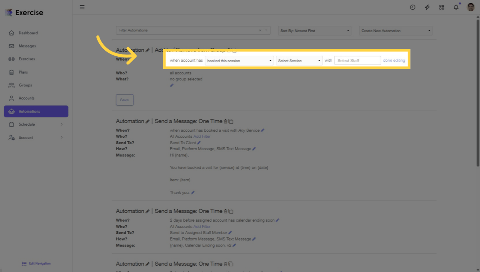
Task: Open the Sort By: Newest First dropdown
Action: pos(314,30)
